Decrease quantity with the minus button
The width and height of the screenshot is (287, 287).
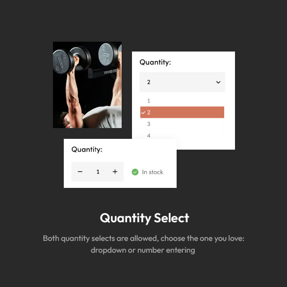click(x=80, y=172)
